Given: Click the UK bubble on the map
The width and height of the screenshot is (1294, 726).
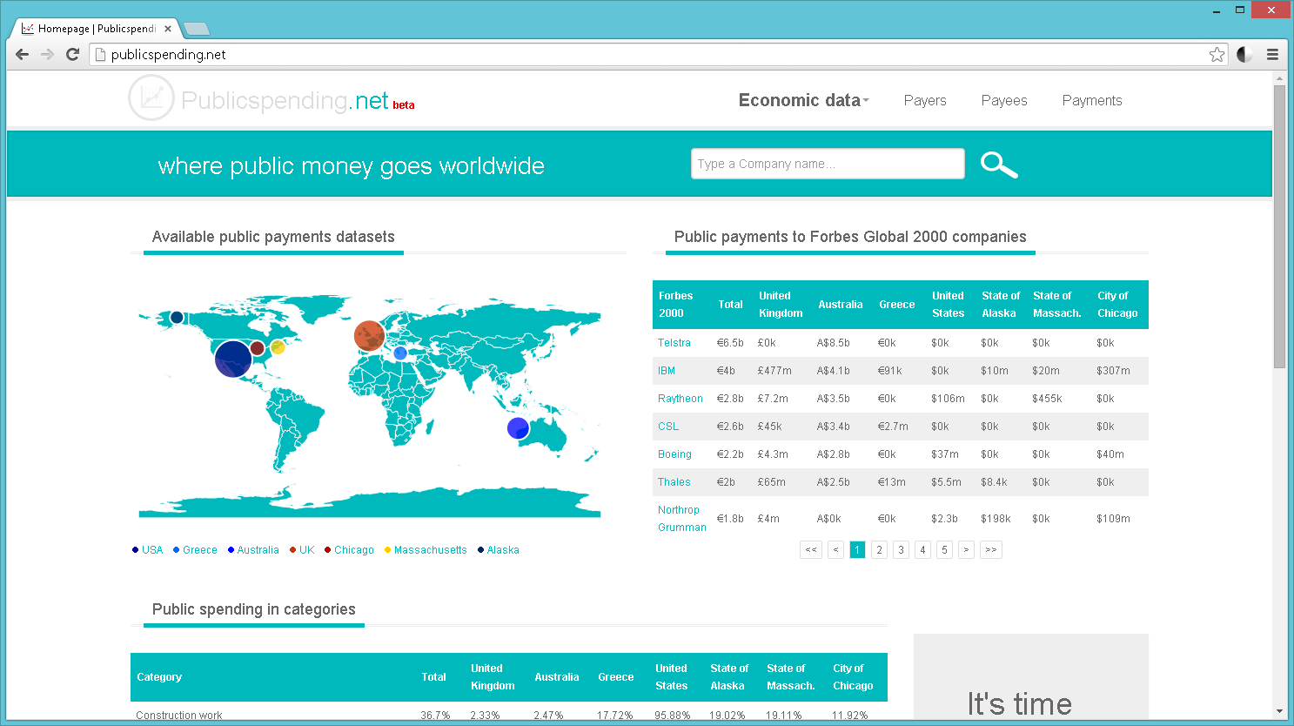Looking at the screenshot, I should 369,335.
